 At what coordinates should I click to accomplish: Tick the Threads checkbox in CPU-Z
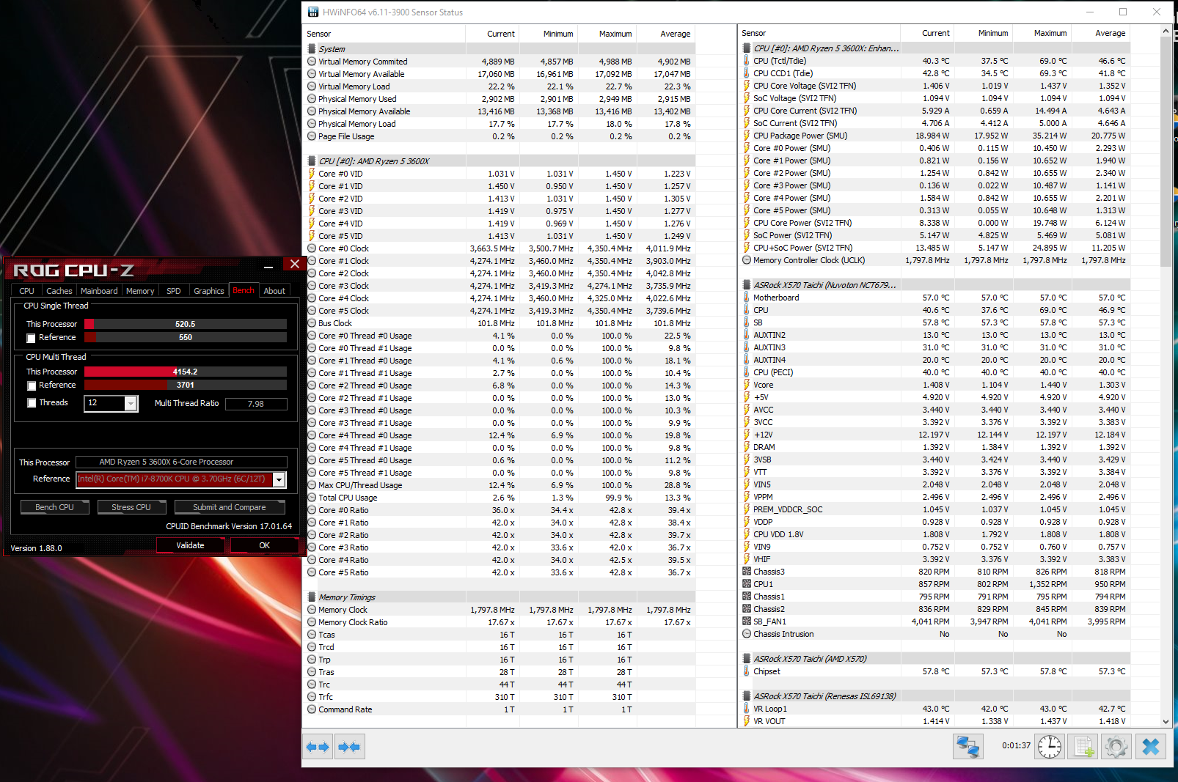[x=31, y=403]
